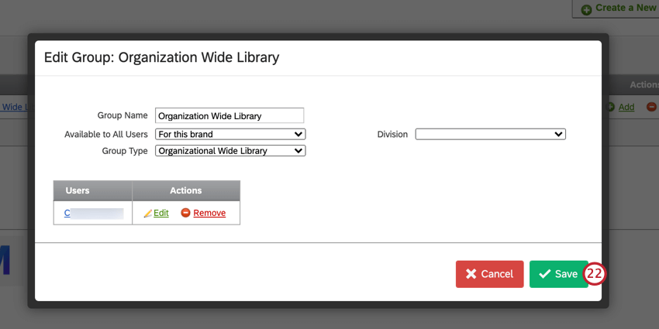The width and height of the screenshot is (659, 329).
Task: Click the Add link behind the dialog
Action: (x=626, y=107)
